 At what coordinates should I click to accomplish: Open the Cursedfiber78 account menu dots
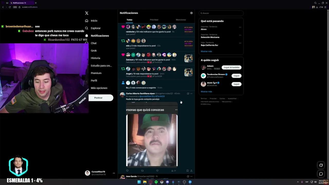114,173
